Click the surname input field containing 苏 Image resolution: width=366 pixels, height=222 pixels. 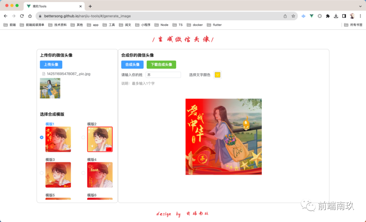click(163, 75)
